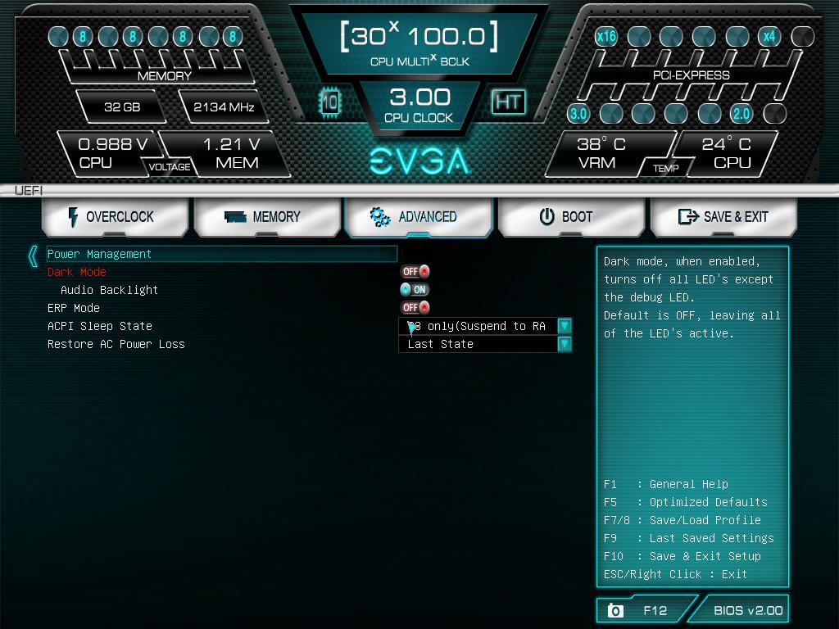Expand the Restore AC Power Loss dropdown arrow
839x629 pixels.
coord(564,344)
